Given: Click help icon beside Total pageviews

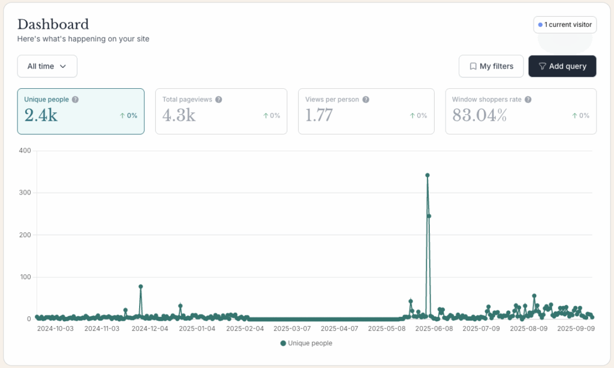Looking at the screenshot, I should 219,100.
